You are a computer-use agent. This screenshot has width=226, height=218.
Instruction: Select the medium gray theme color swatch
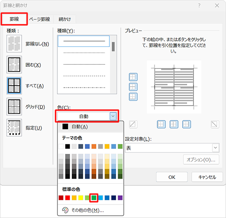[x=100, y=146]
